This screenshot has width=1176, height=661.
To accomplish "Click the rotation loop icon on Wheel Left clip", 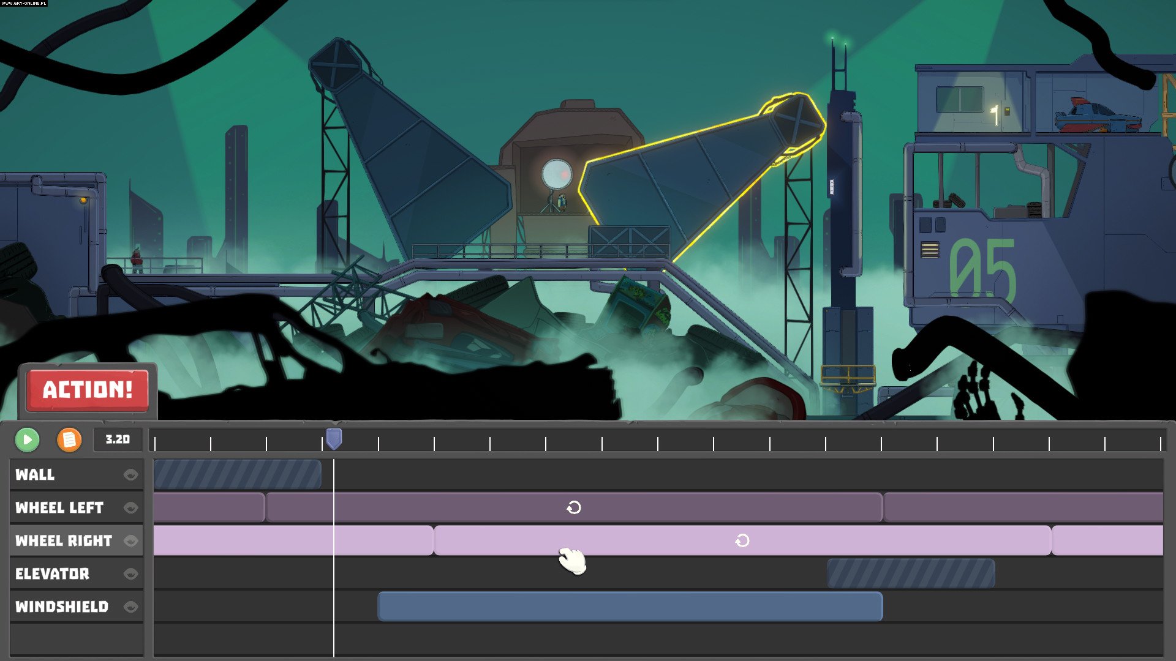I will (573, 507).
